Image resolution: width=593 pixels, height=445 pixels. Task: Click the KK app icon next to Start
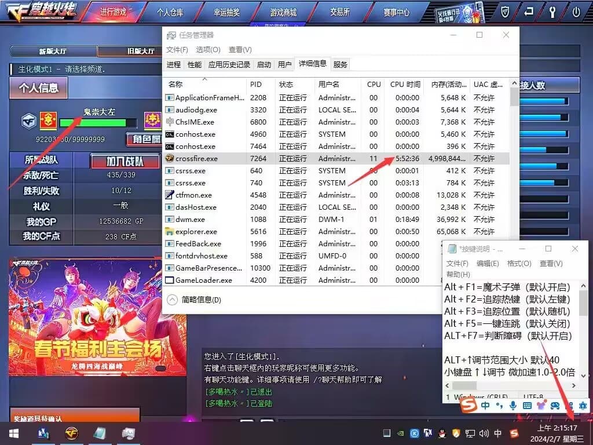point(43,433)
